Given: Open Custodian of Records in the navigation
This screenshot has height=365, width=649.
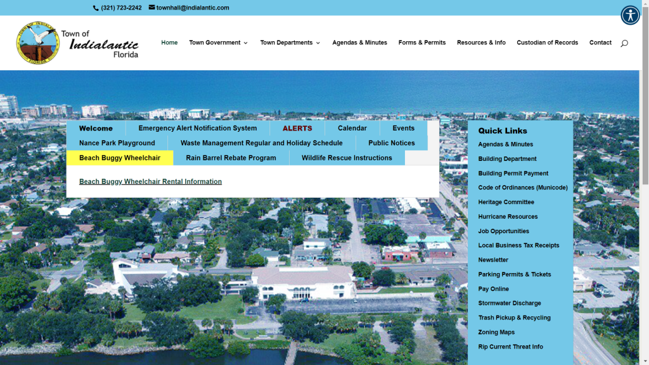Looking at the screenshot, I should pos(547,42).
